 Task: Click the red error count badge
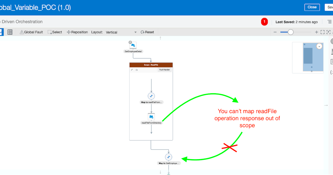pyautogui.click(x=264, y=22)
